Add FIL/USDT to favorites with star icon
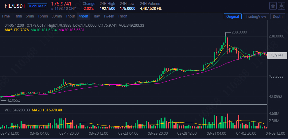288x139 pixels. click(273, 6)
